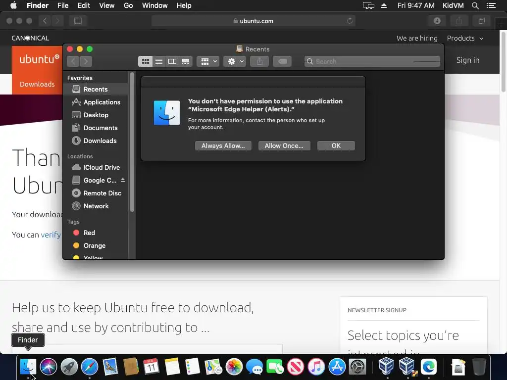
Task: Open Safari compass icon in Dock
Action: pyautogui.click(x=90, y=367)
